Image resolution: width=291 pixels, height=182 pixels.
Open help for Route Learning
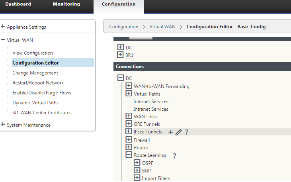point(174,156)
